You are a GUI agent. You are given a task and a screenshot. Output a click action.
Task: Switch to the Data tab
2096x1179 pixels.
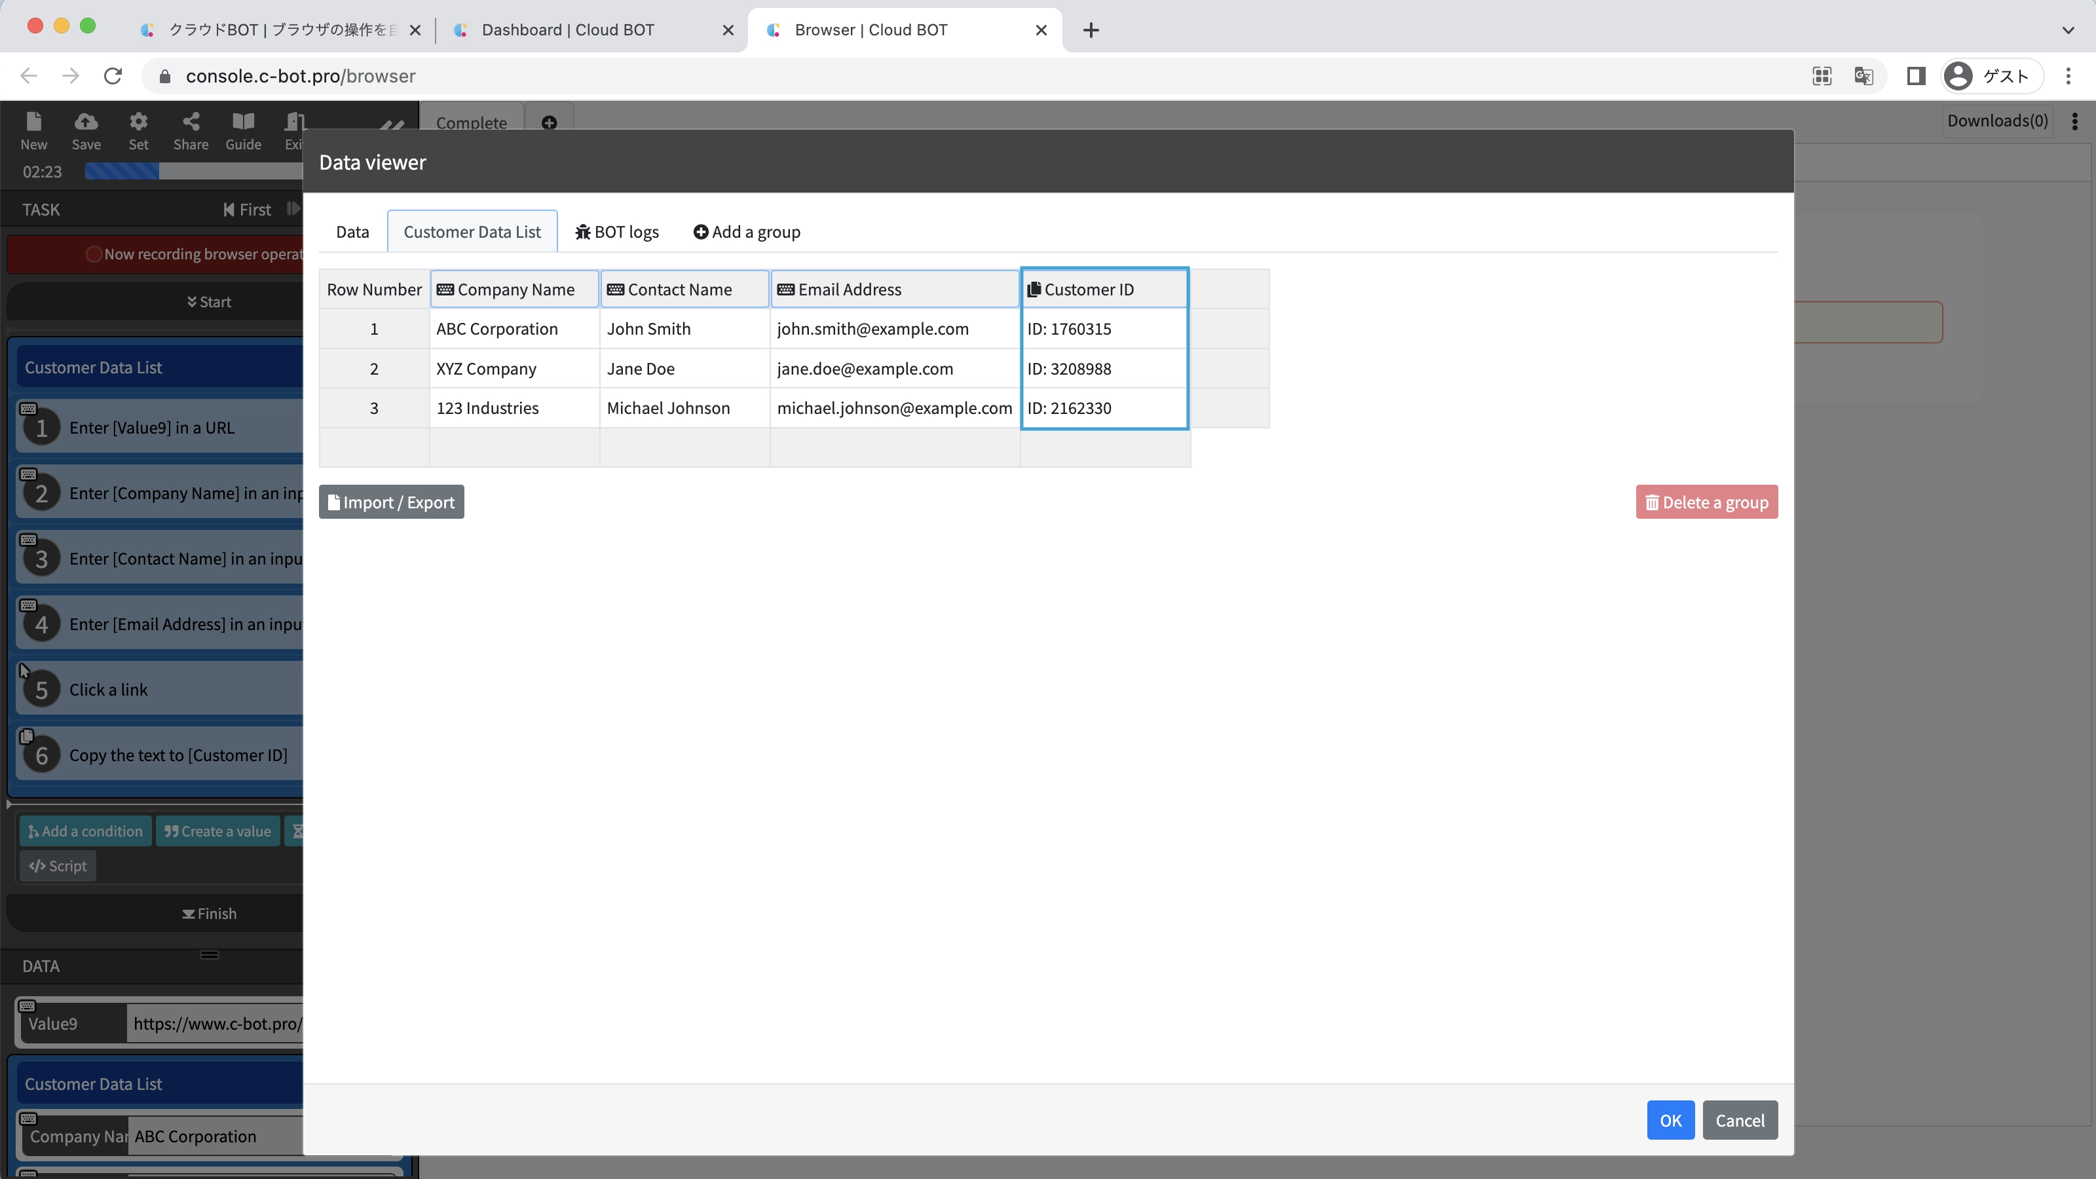tap(352, 232)
